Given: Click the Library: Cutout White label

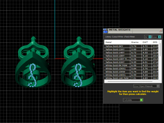Looking at the screenshot, I should [120, 37].
